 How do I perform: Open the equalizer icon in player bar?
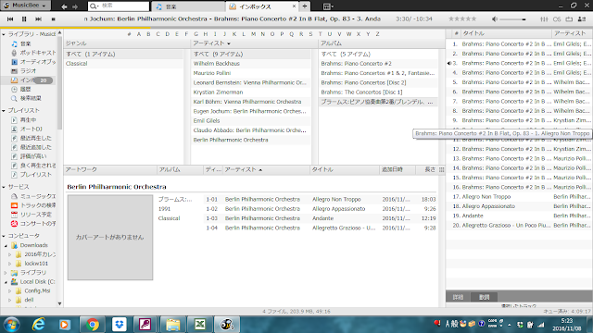pyautogui.click(x=544, y=18)
